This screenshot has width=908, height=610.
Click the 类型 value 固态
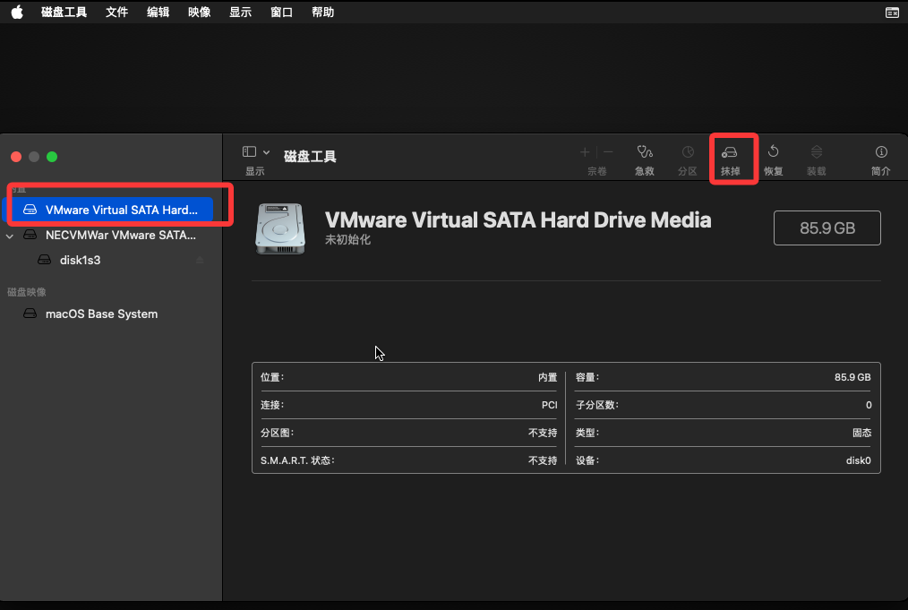(861, 433)
